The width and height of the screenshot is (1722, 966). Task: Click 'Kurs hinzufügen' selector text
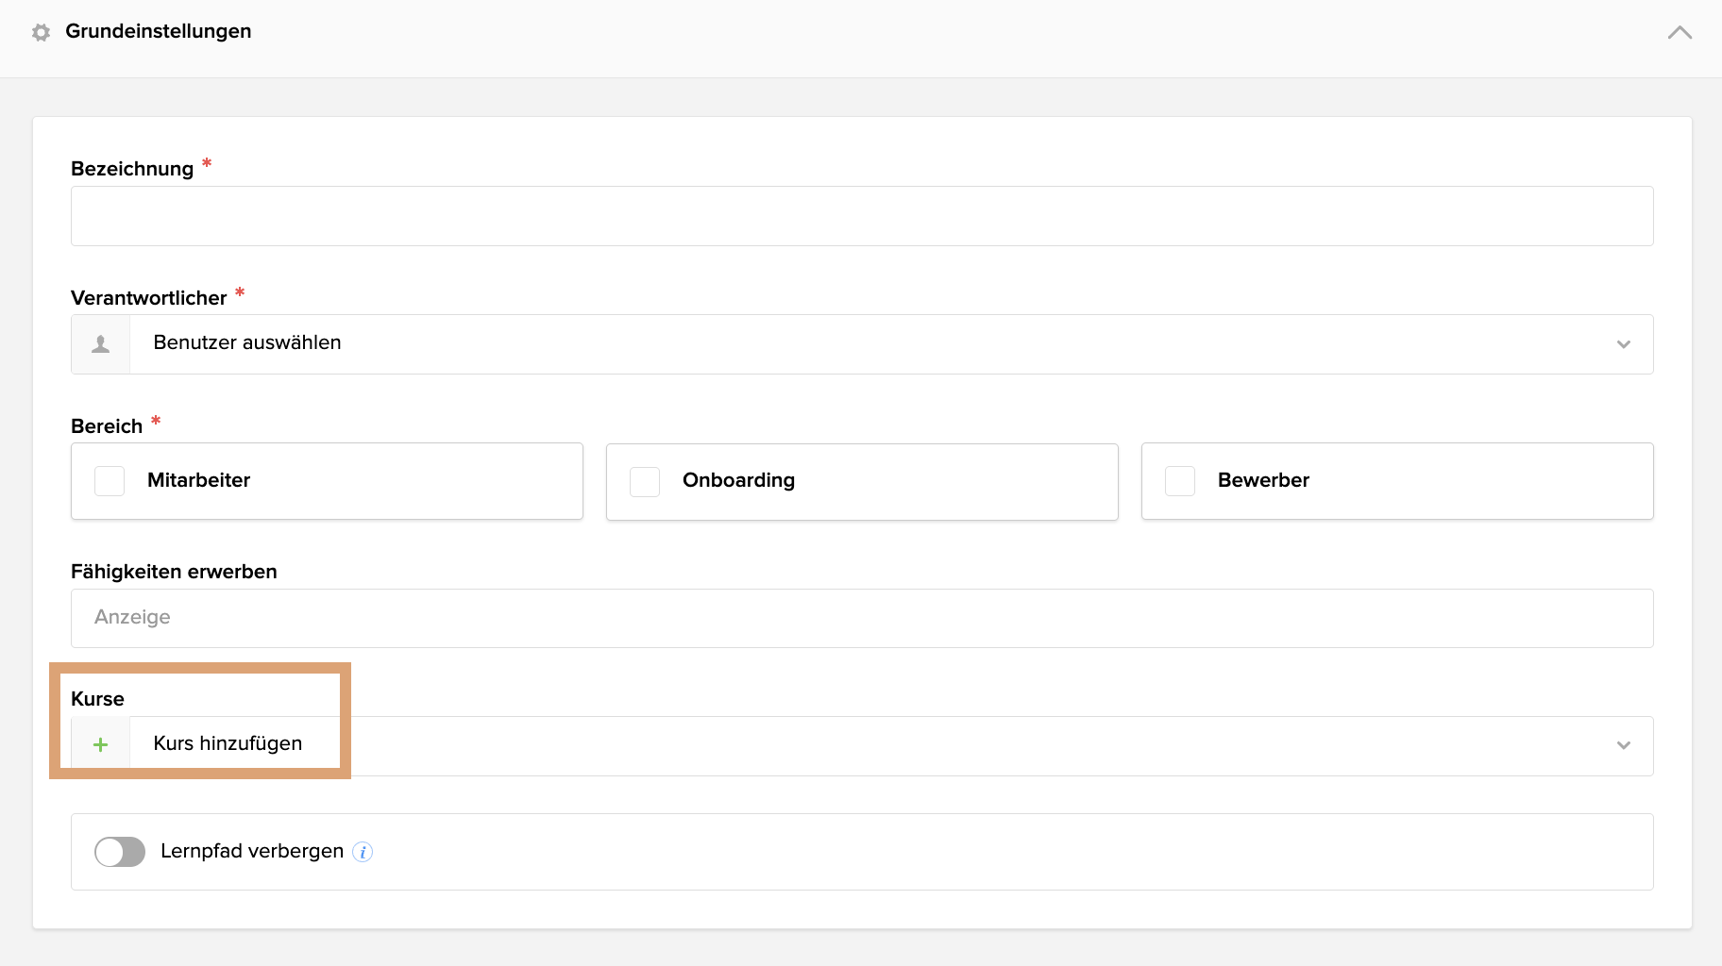click(x=228, y=743)
